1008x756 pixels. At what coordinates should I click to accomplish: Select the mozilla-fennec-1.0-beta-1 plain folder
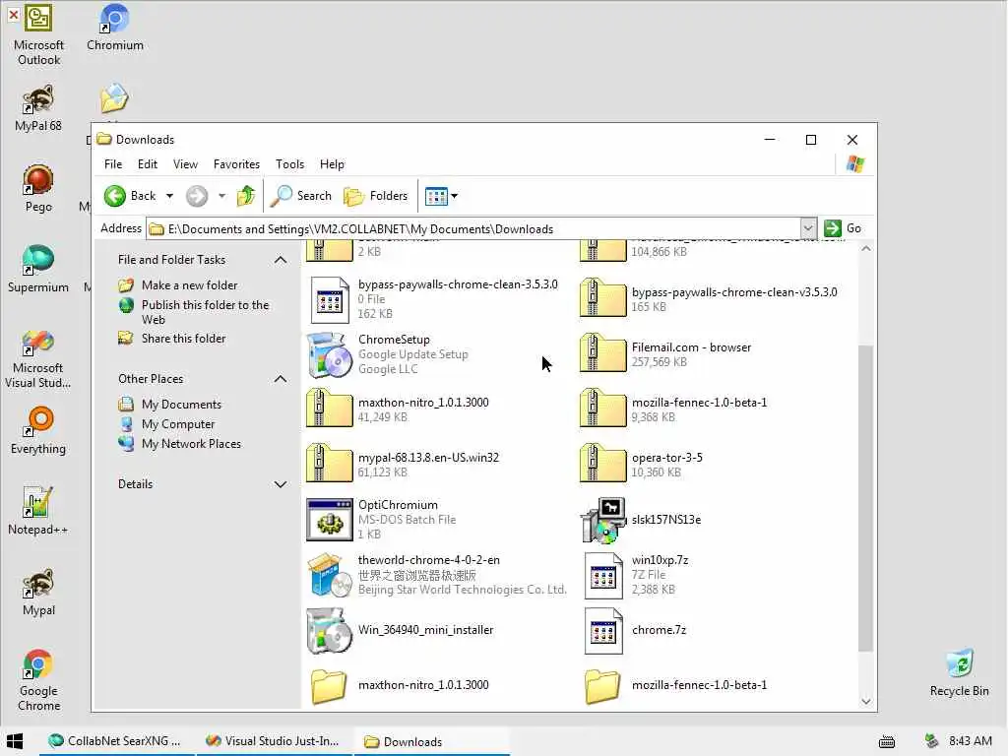603,685
